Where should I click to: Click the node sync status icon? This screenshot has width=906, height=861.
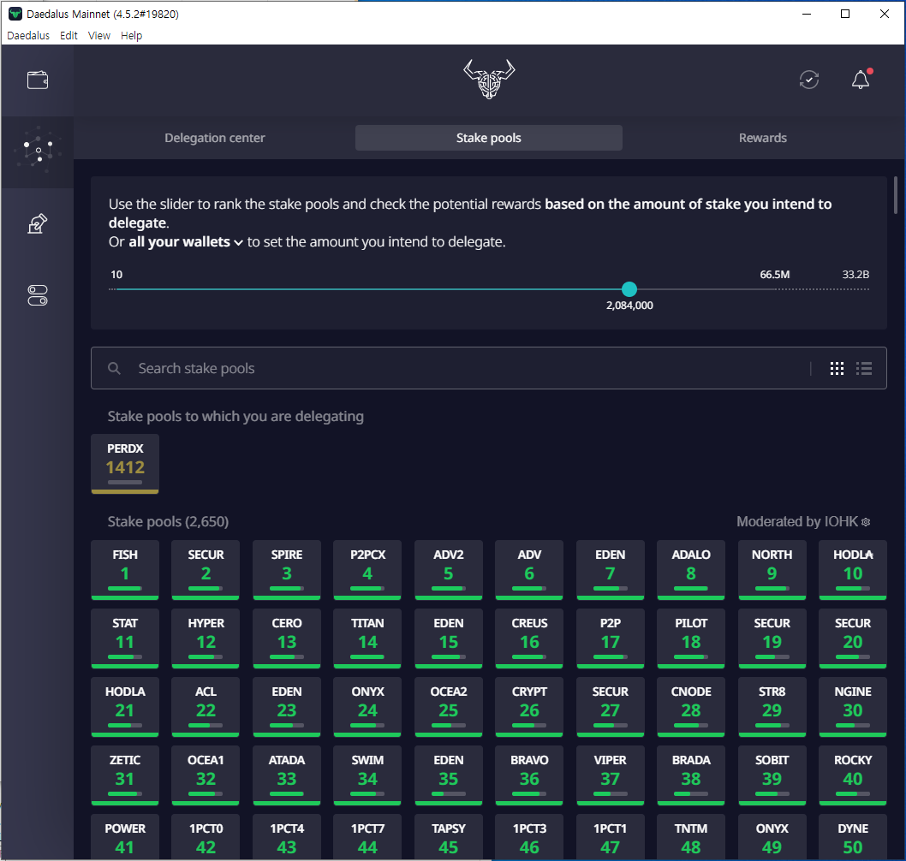pyautogui.click(x=809, y=80)
